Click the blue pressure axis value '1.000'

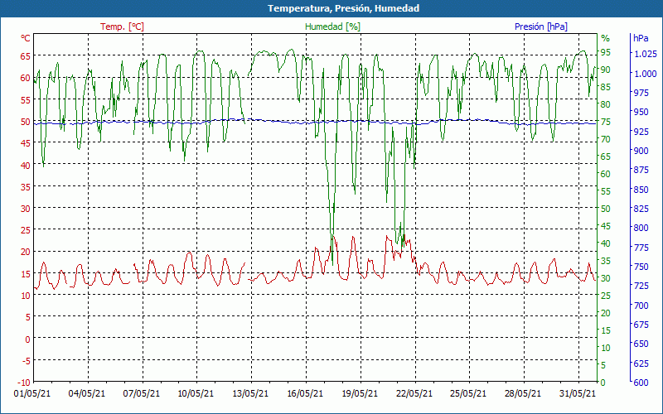pos(645,74)
